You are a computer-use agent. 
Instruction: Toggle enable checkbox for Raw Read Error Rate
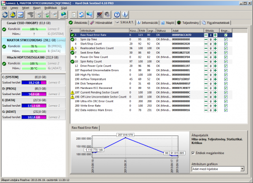click(x=226, y=35)
